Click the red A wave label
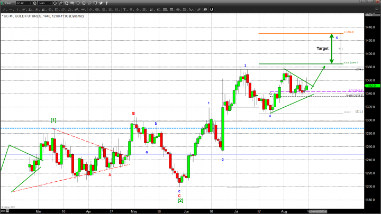381x214 pixels. 110,175
